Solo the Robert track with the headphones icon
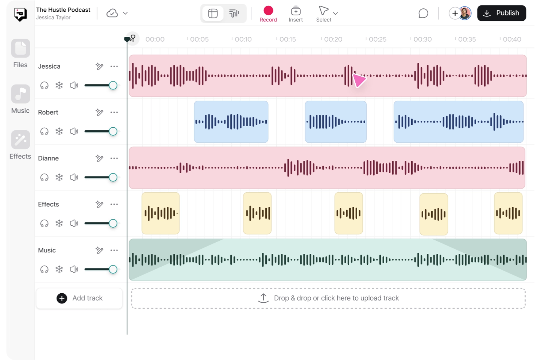 click(x=44, y=131)
